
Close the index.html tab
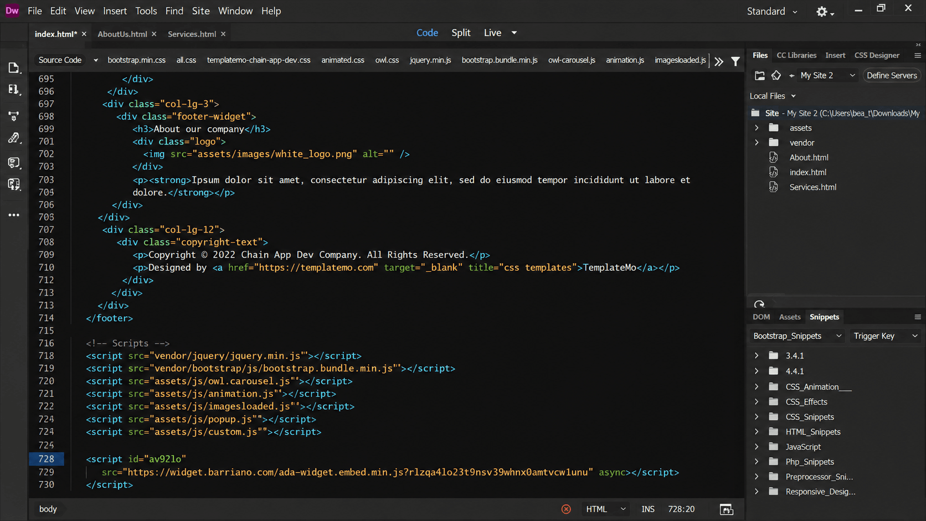[x=84, y=34]
